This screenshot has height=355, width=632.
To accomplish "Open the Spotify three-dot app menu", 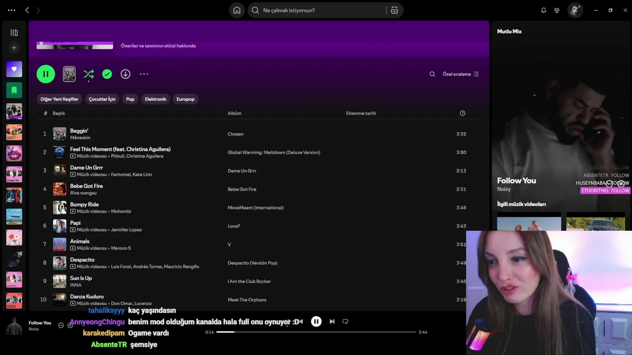I will point(11,10).
